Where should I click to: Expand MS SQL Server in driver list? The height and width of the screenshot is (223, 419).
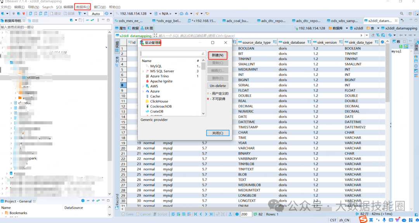pyautogui.click(x=143, y=71)
